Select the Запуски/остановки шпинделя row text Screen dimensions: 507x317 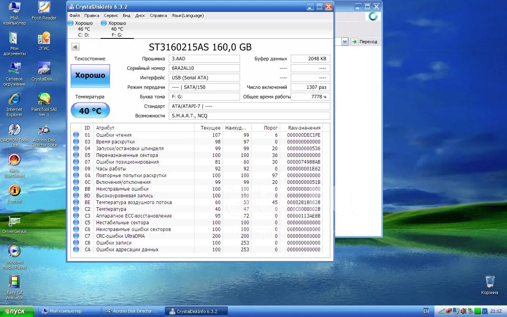(130, 149)
